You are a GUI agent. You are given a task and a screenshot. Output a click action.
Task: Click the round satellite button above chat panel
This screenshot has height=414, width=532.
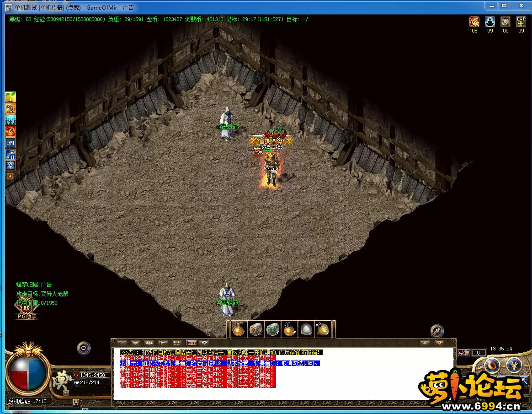coord(437,330)
